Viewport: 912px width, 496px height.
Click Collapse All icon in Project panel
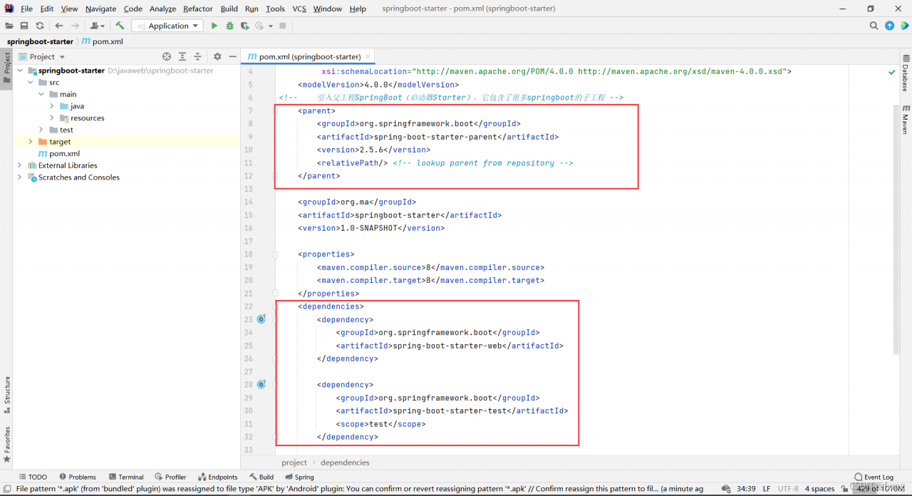pos(198,56)
